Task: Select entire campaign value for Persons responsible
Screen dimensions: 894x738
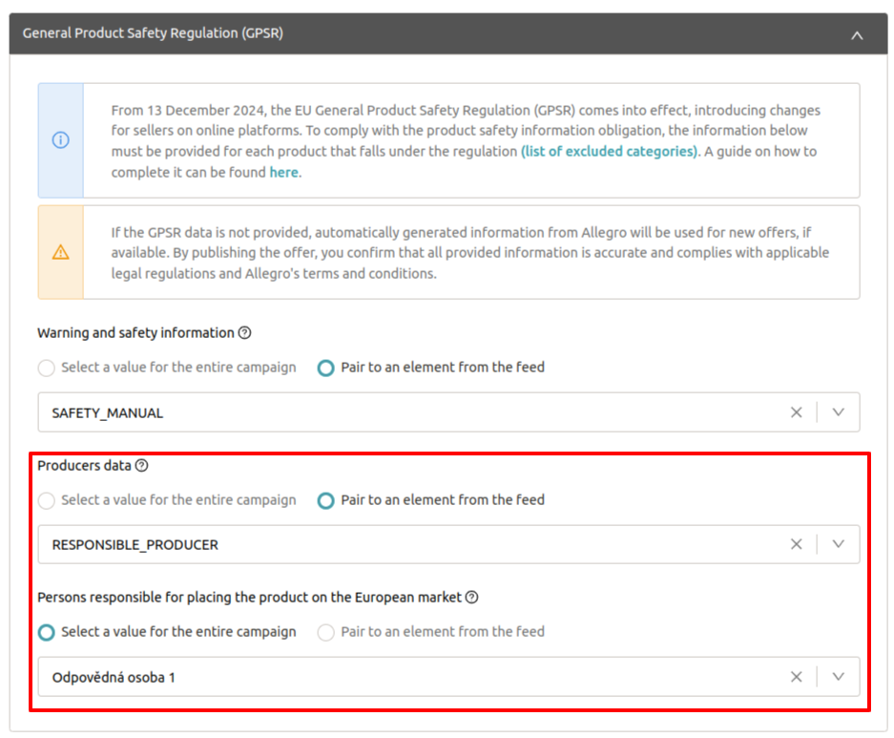Action: point(46,632)
